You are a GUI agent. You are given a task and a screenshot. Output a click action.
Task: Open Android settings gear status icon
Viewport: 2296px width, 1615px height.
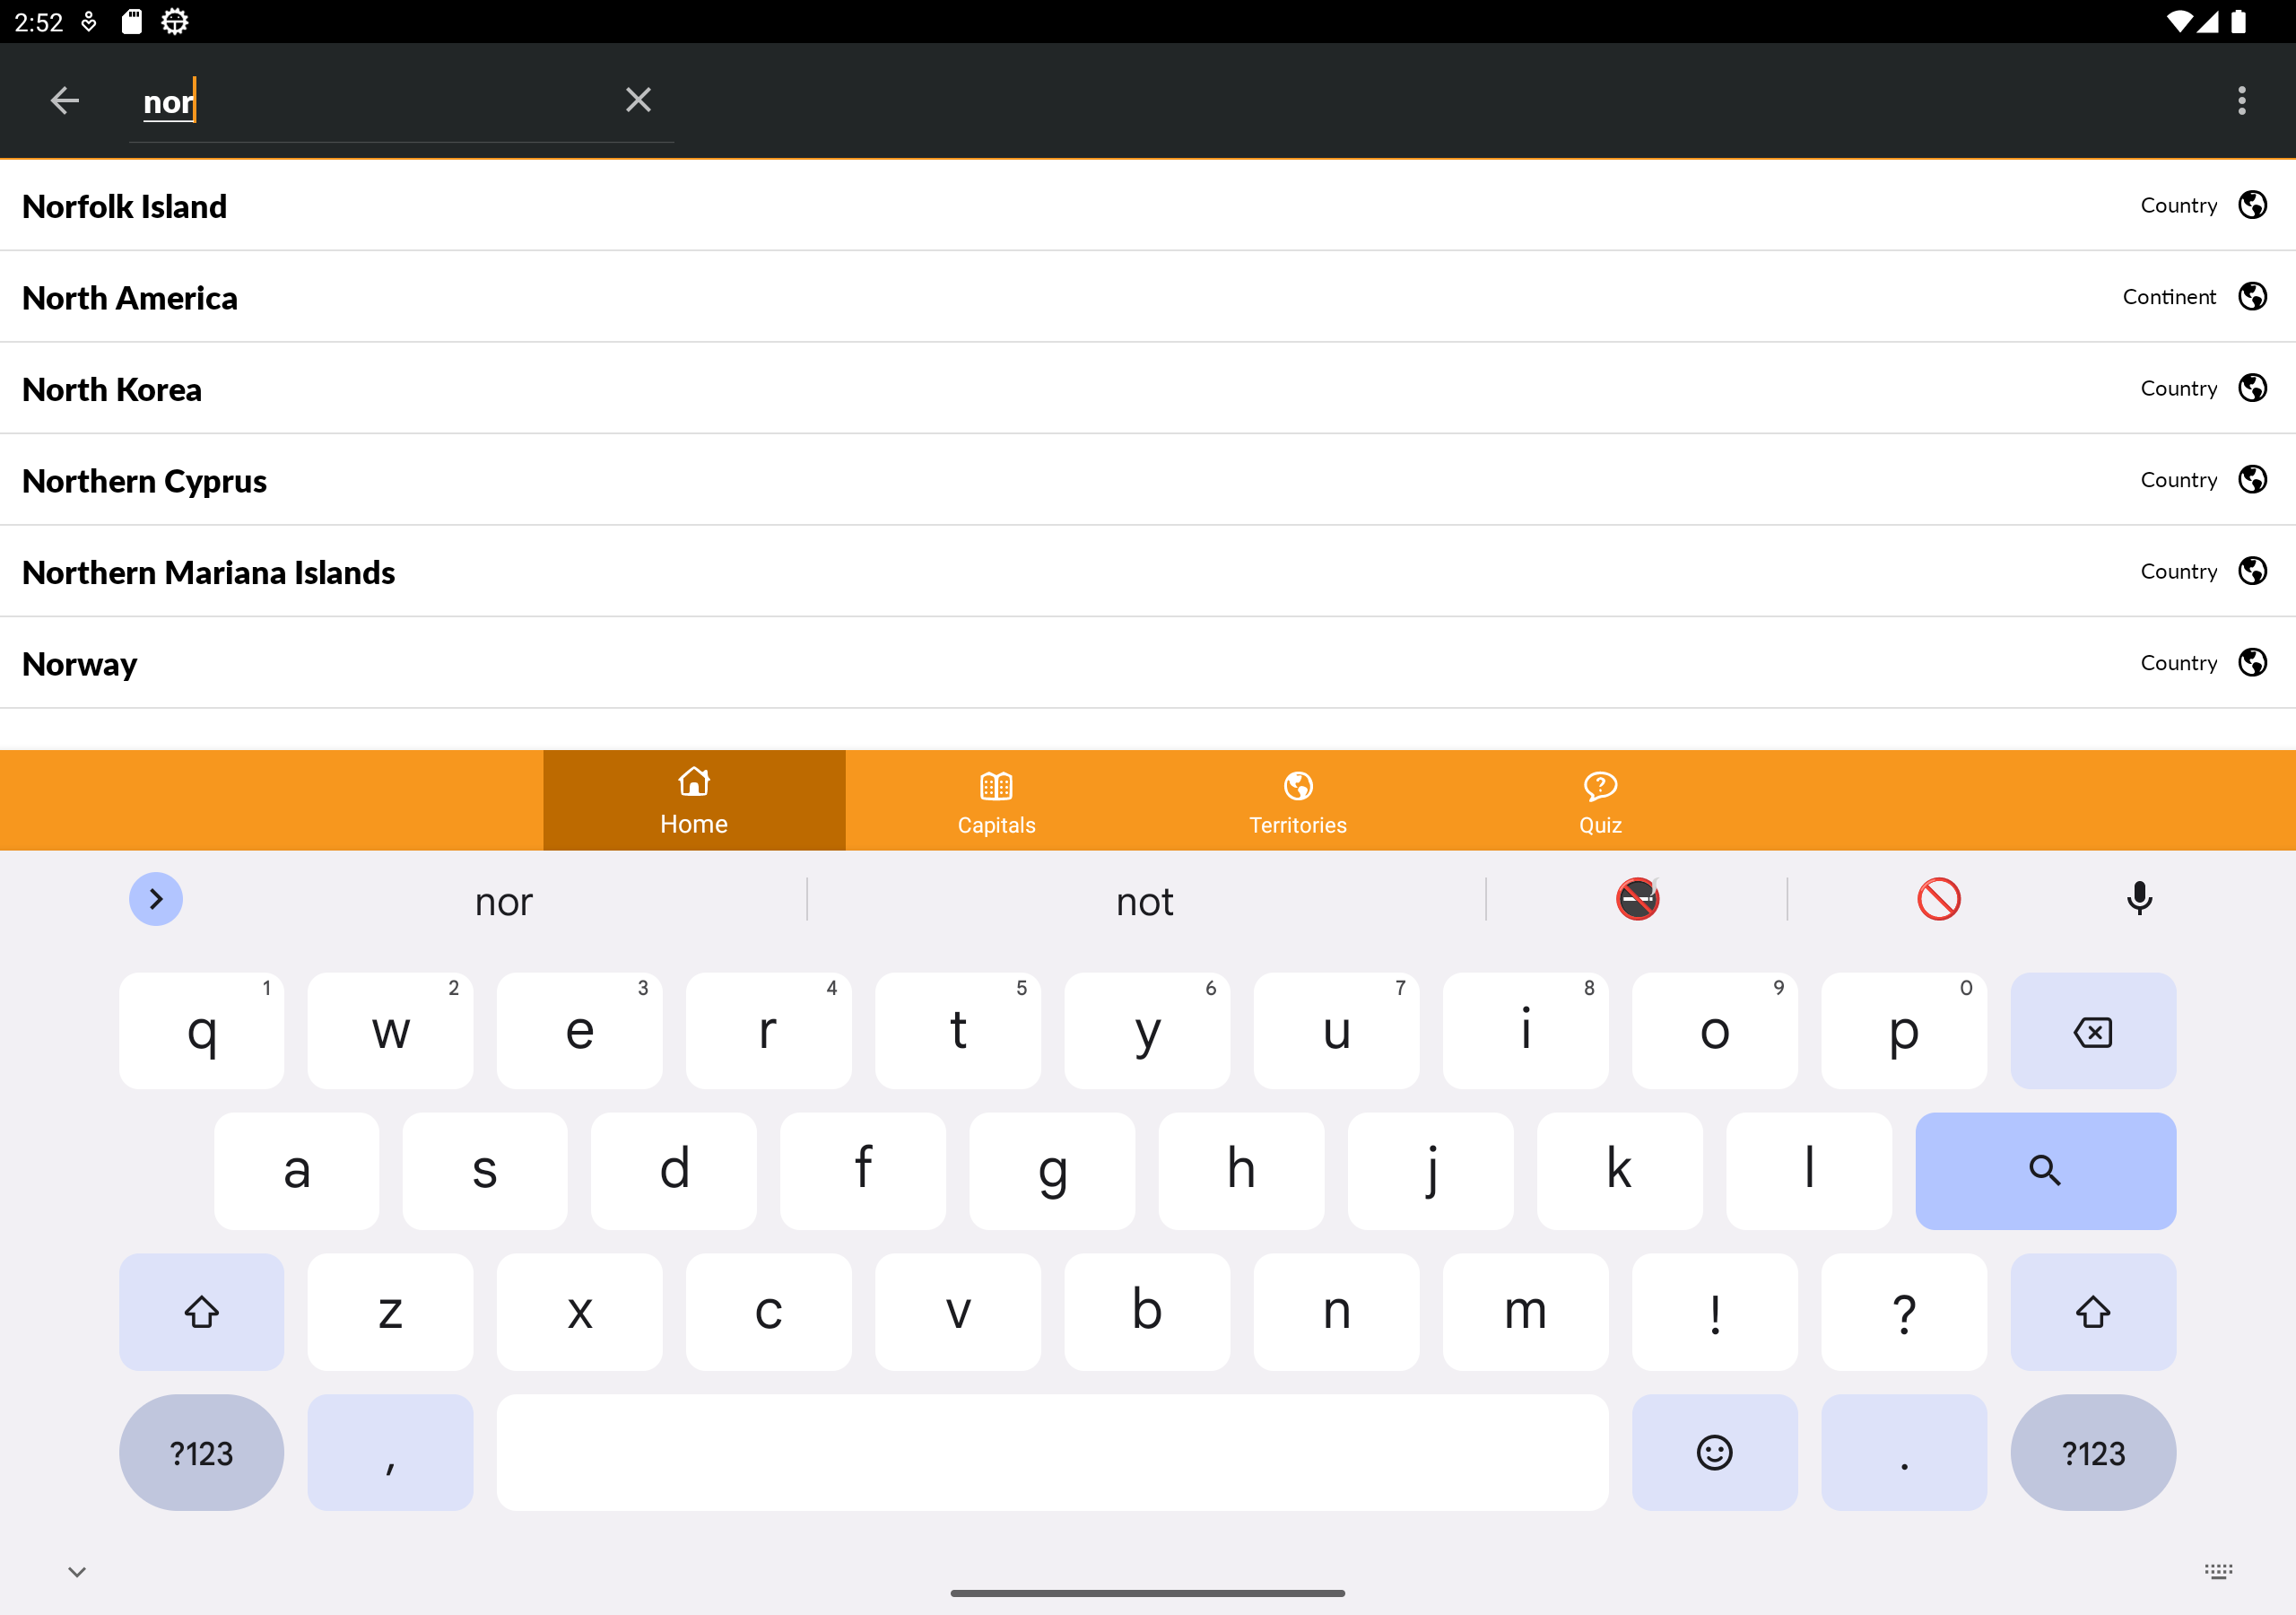tap(174, 21)
